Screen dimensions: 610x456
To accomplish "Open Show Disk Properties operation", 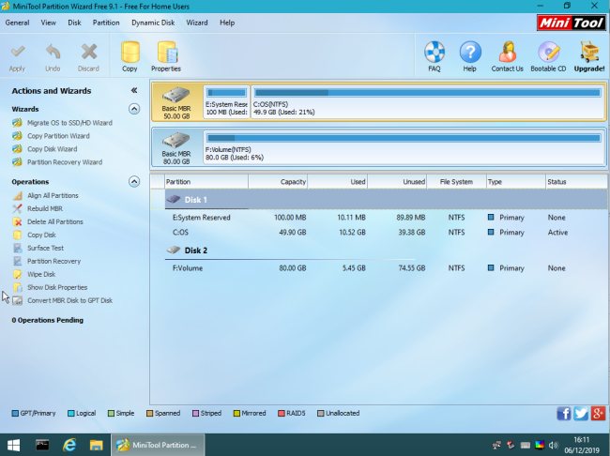I will pos(57,287).
